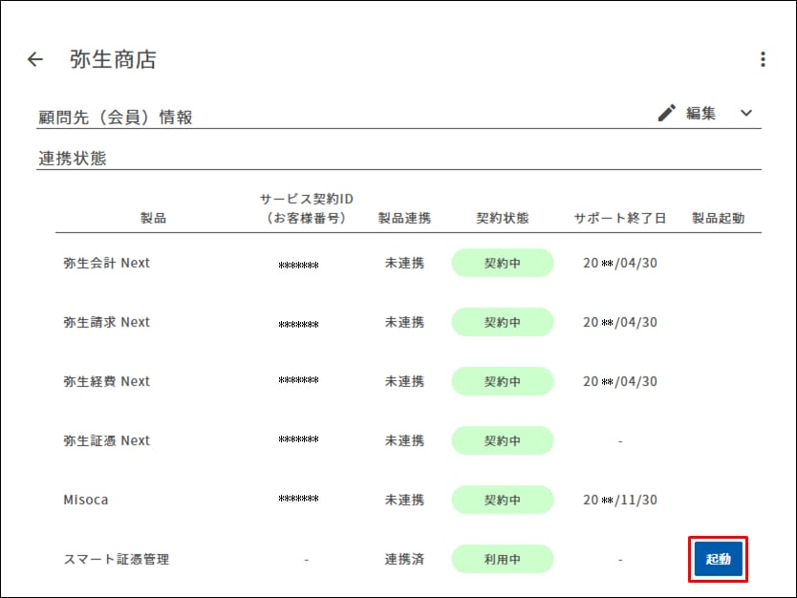Click the masked contract ID for 弥生証憑 Next
The height and width of the screenshot is (598, 797).
click(299, 439)
